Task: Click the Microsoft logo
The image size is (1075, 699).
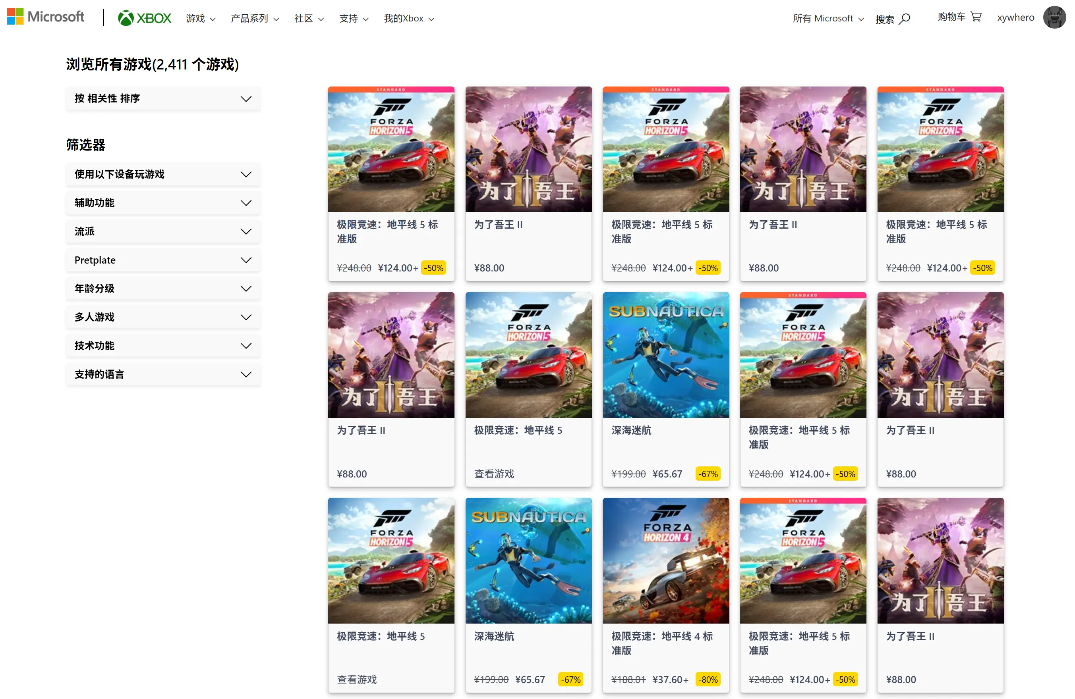Action: click(45, 17)
